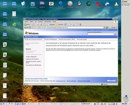This screenshot has height=105, width=131.
Task: Select the Internet Explorer 6.0 desktop icon
Action: coord(61,5)
